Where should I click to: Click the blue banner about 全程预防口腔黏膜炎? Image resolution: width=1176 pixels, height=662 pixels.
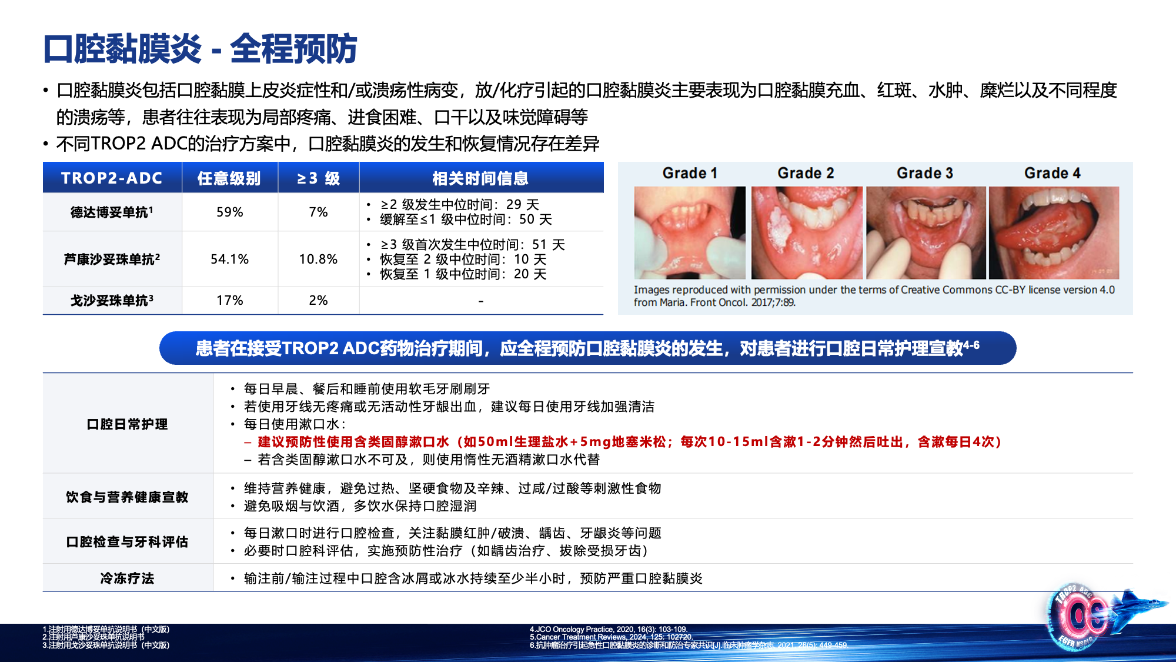pos(588,346)
